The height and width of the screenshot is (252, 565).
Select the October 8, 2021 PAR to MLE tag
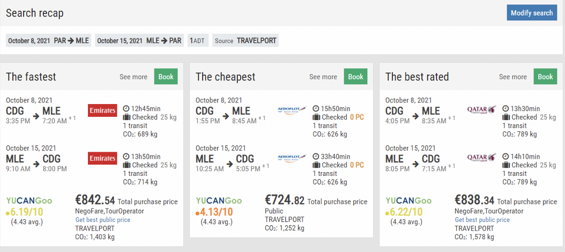(48, 41)
